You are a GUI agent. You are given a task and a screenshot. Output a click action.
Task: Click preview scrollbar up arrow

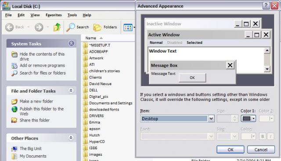[x=267, y=51]
